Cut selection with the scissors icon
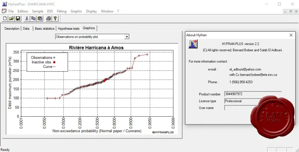 point(27,18)
